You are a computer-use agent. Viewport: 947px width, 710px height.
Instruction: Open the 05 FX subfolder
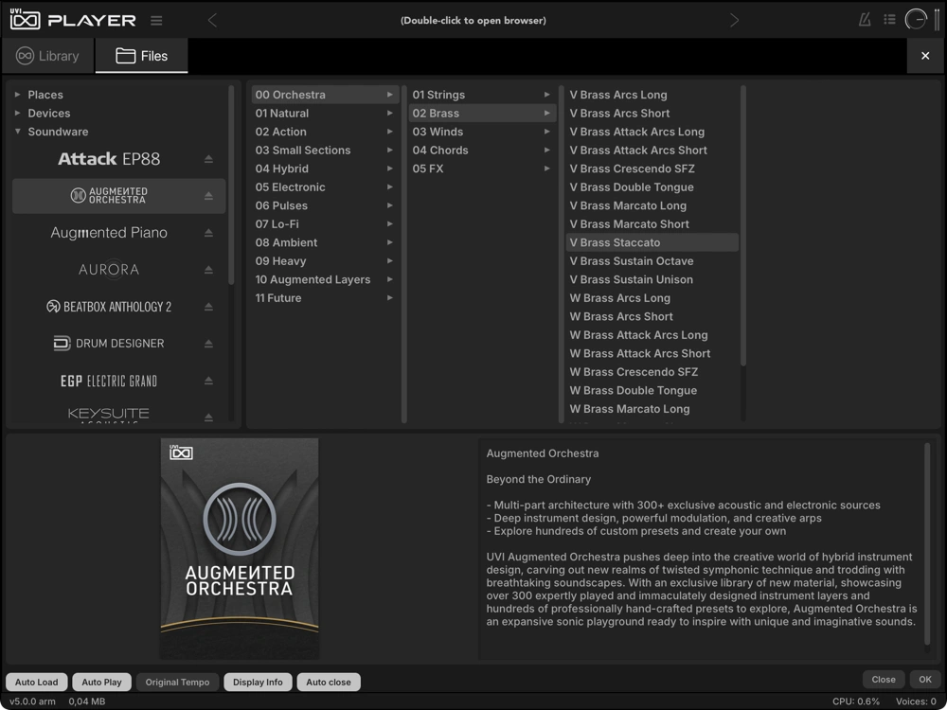pyautogui.click(x=482, y=169)
